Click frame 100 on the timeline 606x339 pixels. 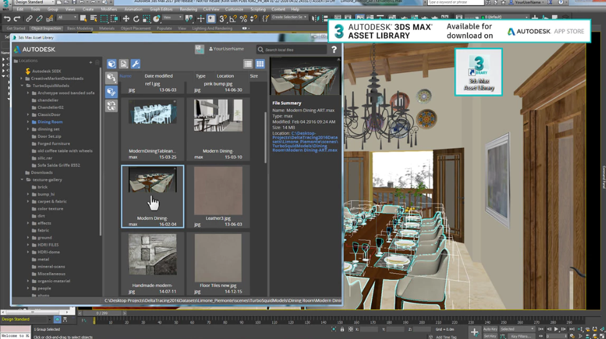258,321
